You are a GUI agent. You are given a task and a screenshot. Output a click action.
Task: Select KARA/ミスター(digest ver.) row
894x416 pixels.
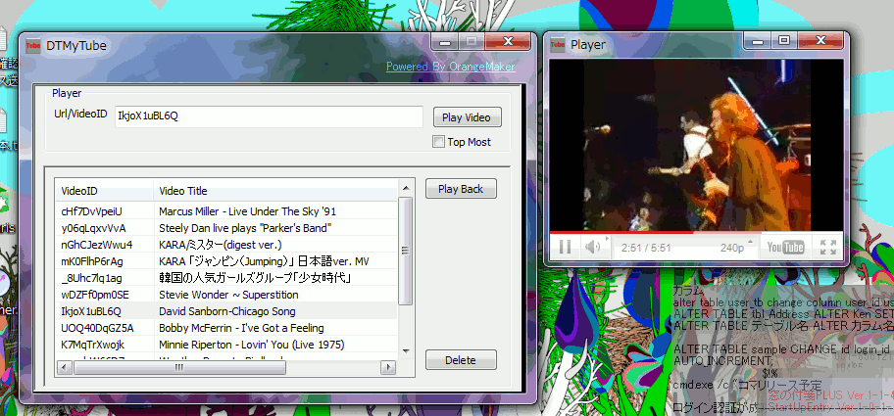click(226, 245)
